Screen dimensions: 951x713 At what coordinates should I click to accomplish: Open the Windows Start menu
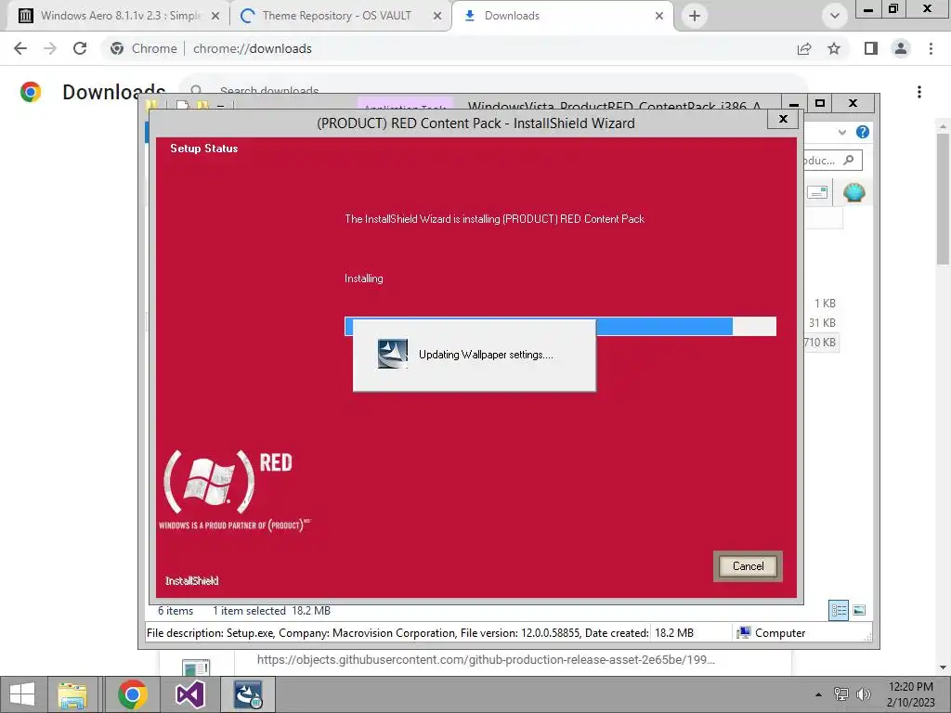pos(22,694)
